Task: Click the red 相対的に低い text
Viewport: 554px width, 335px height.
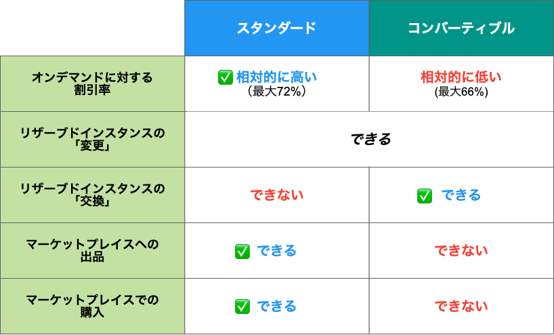Action: (x=461, y=77)
